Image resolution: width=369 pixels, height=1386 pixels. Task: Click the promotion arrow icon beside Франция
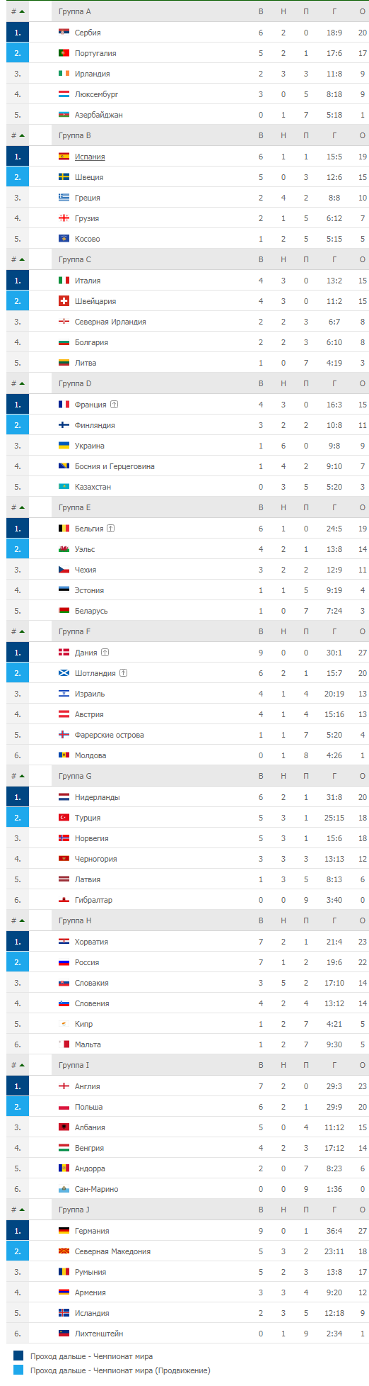tap(114, 405)
